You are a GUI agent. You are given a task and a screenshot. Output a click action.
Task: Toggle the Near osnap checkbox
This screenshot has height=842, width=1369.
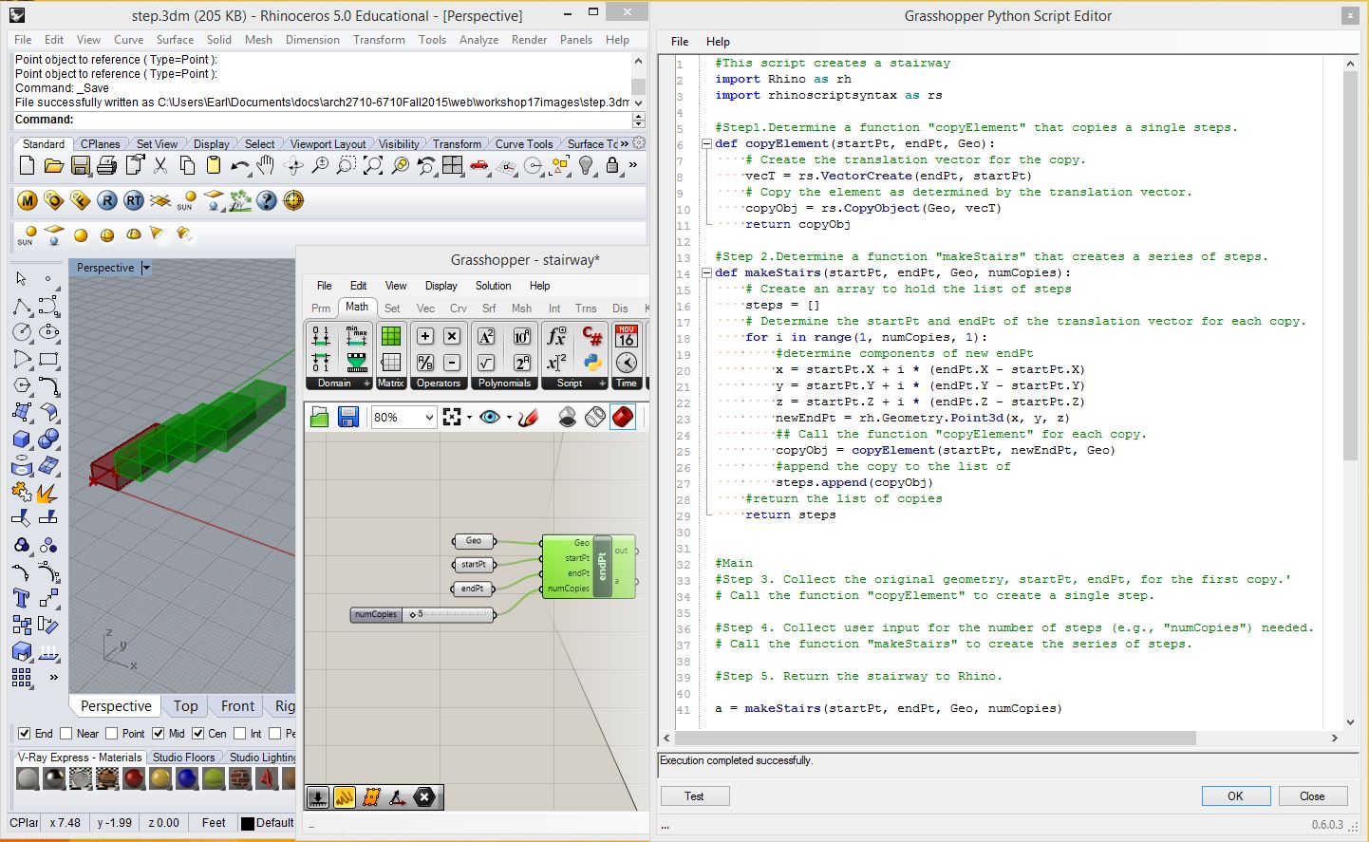(66, 734)
